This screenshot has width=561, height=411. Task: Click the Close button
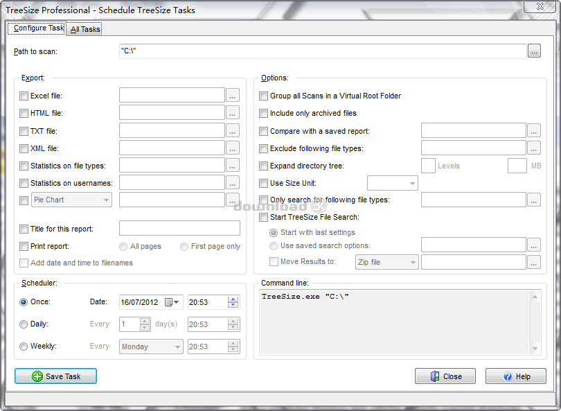(x=445, y=376)
